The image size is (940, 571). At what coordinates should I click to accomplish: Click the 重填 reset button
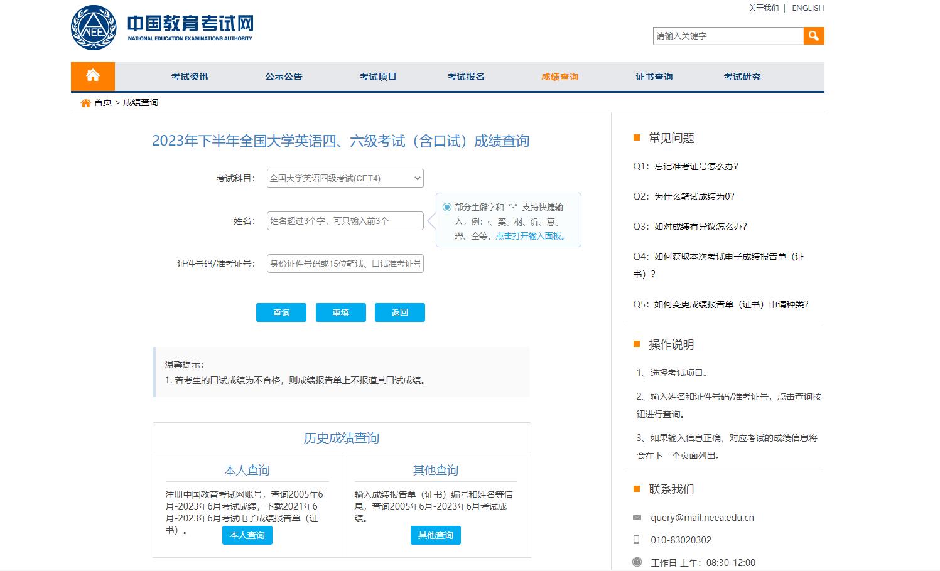click(340, 312)
